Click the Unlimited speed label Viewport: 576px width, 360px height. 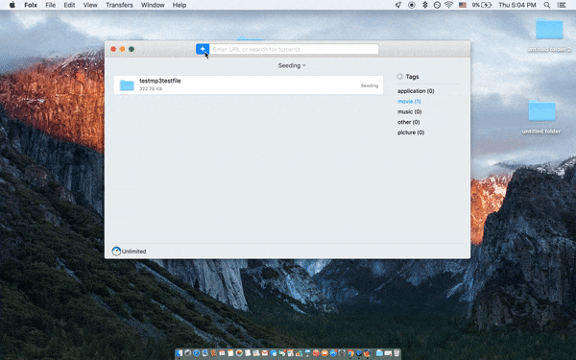(x=134, y=252)
